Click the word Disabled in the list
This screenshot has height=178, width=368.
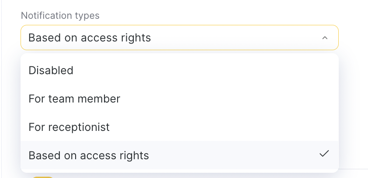pos(51,71)
